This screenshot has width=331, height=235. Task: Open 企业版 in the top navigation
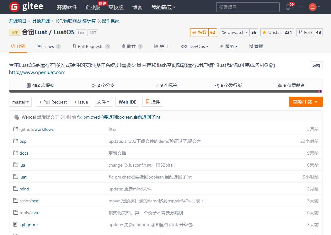[93, 8]
